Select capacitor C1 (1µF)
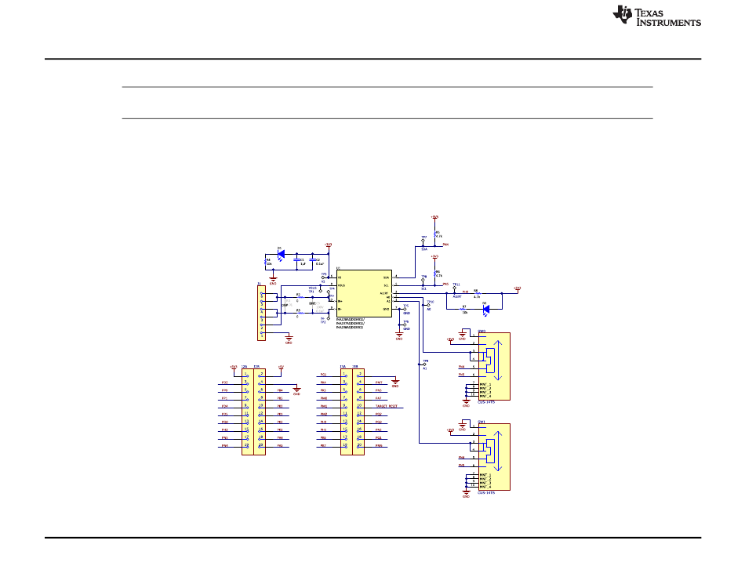 pos(297,260)
